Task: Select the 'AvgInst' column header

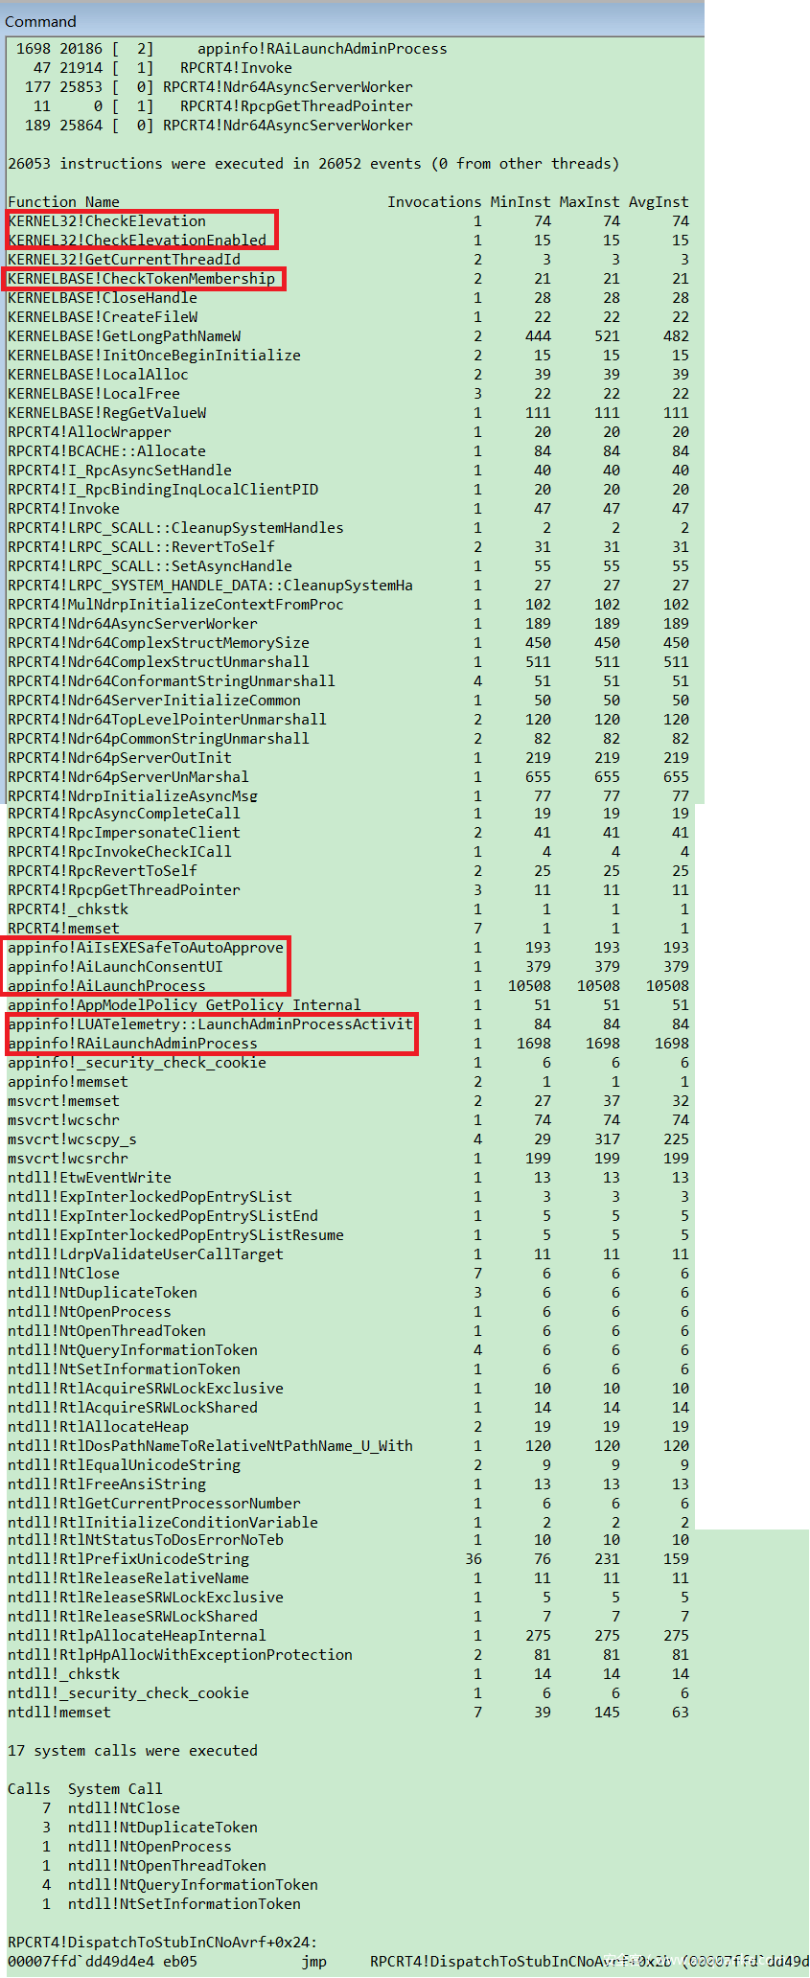Action: point(659,201)
